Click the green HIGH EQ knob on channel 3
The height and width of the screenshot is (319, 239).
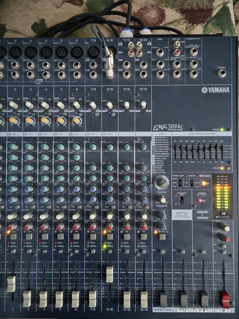point(29,147)
